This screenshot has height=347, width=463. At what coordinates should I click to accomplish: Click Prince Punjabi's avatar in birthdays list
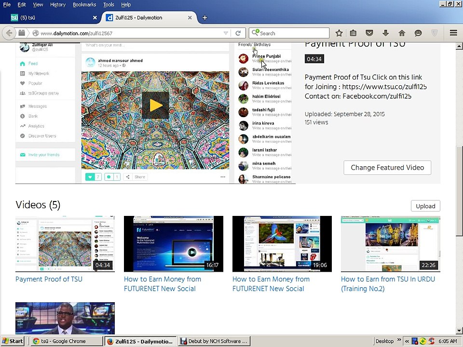click(x=243, y=58)
